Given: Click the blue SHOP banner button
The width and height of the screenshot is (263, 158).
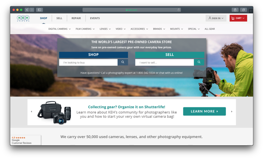Looking at the screenshot, I should pyautogui.click(x=94, y=55).
